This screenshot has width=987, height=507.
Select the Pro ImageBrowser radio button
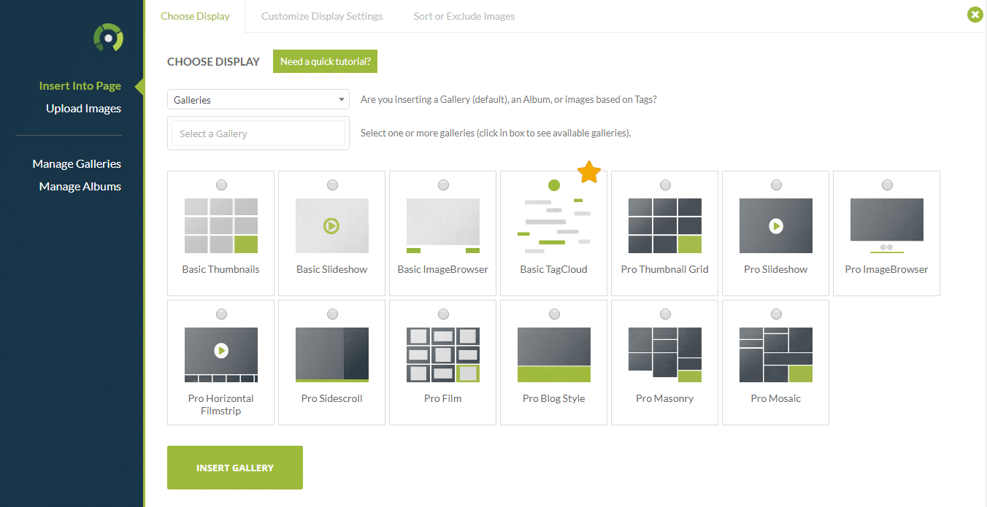tap(887, 185)
